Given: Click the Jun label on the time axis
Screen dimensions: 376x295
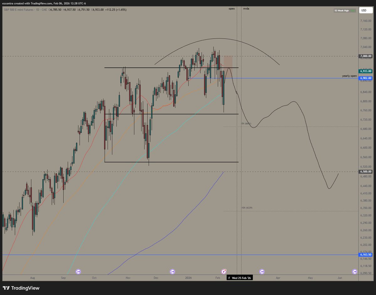Looking at the screenshot, I should (x=340, y=278).
